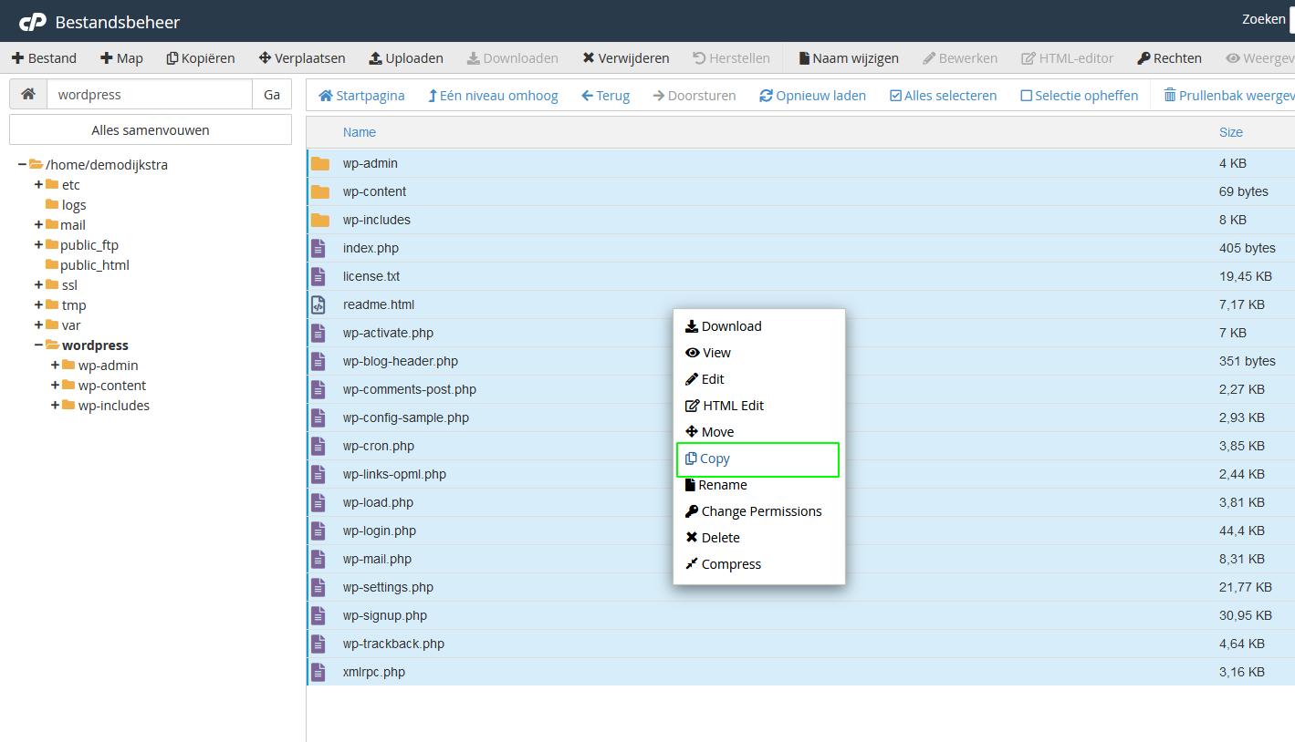Click the cPanel logo icon
This screenshot has height=742, width=1295.
point(32,21)
